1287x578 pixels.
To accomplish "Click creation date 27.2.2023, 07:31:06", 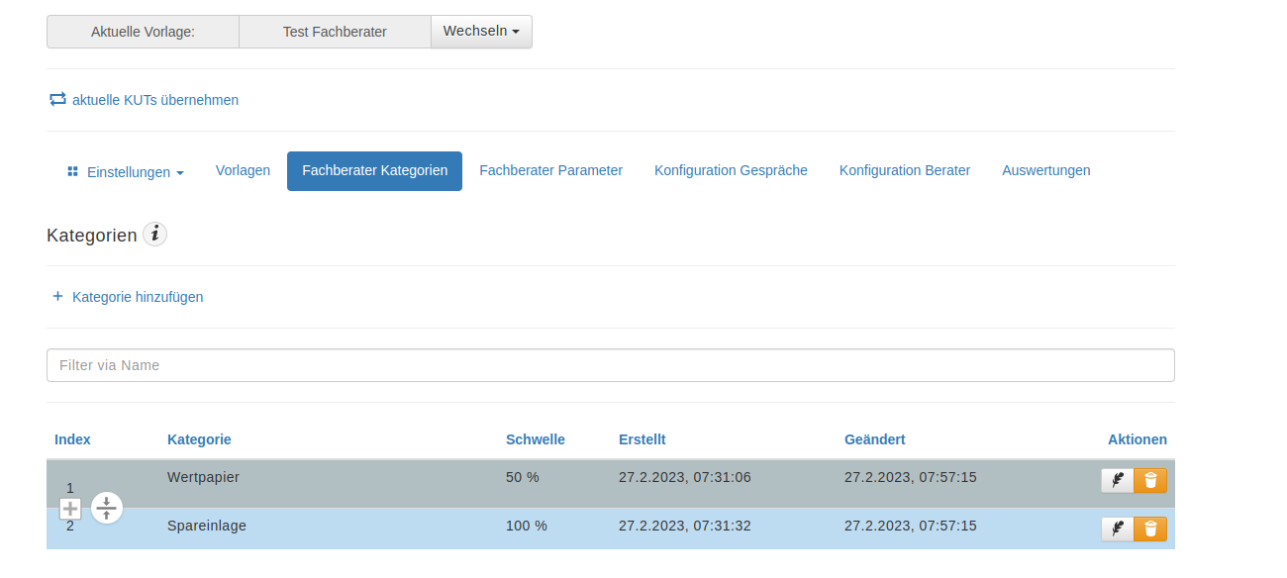I will tap(685, 477).
